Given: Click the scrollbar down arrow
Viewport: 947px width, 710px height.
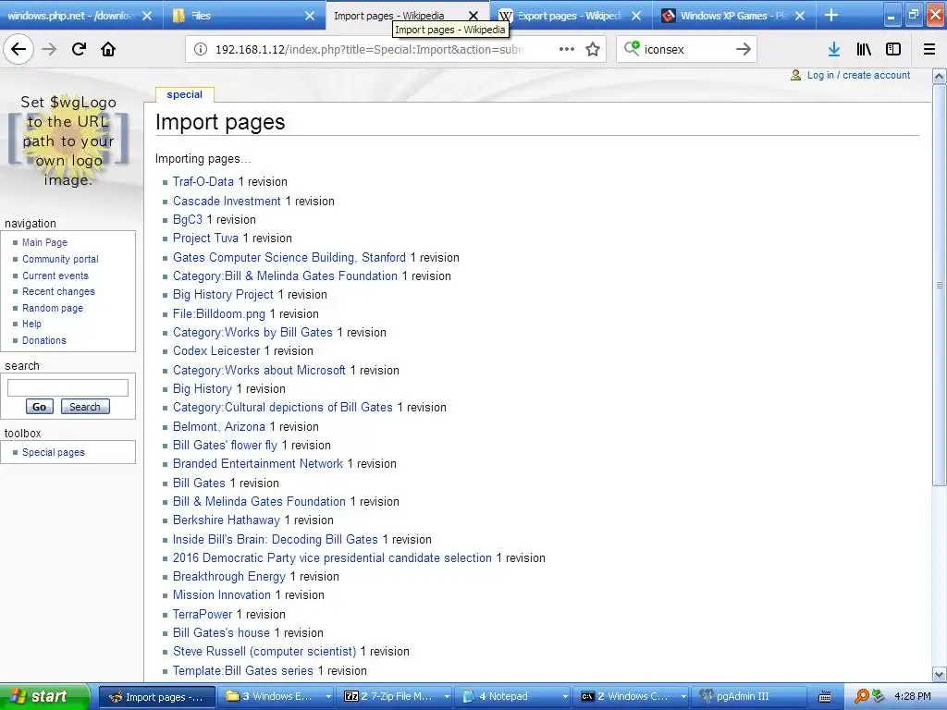Looking at the screenshot, I should pos(940,674).
